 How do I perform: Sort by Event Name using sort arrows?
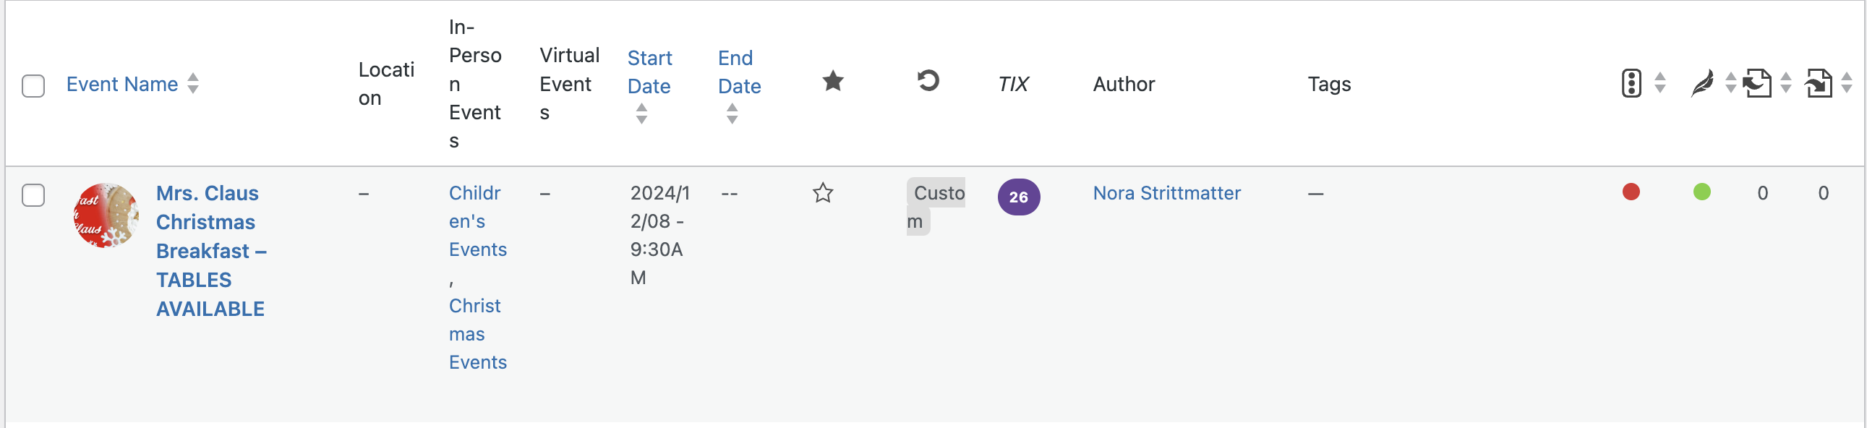[193, 83]
